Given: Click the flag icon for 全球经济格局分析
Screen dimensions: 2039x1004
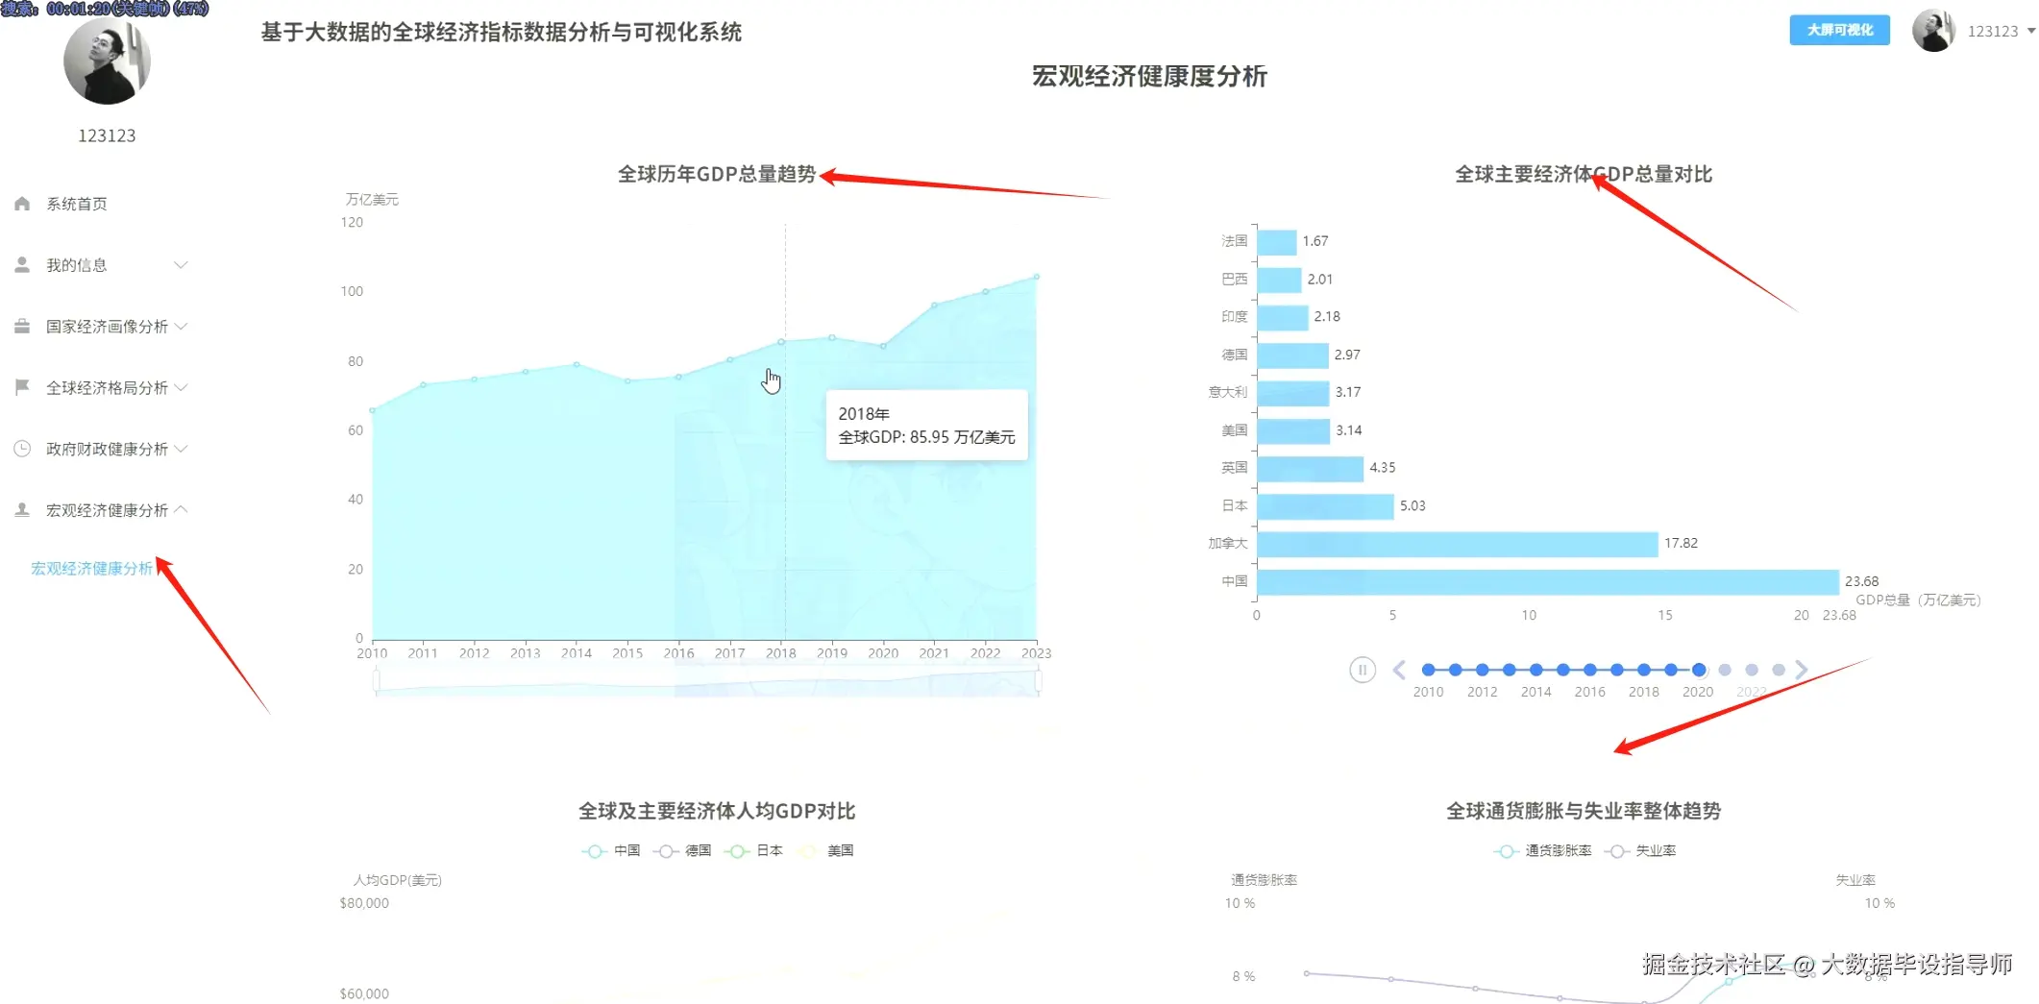Looking at the screenshot, I should [x=21, y=387].
